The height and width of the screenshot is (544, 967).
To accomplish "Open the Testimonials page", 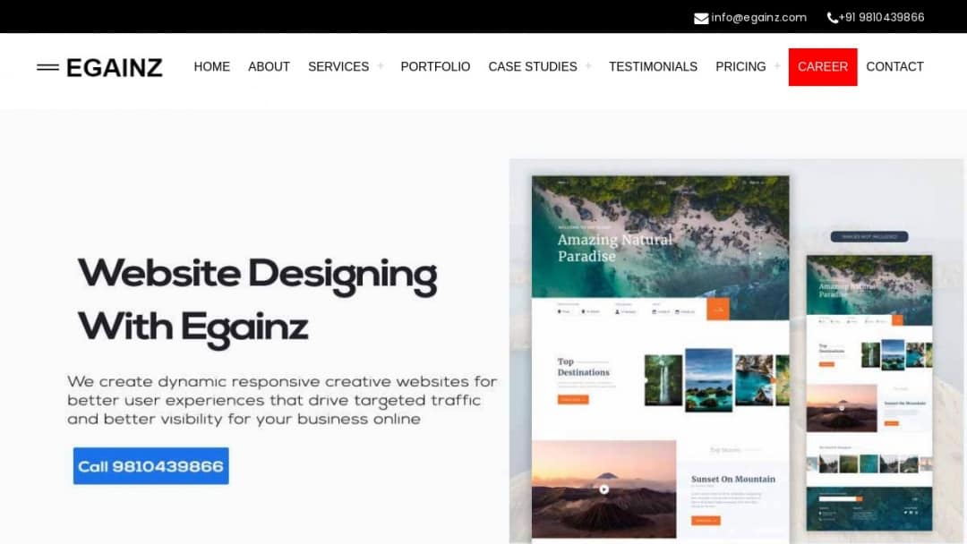I will [653, 66].
